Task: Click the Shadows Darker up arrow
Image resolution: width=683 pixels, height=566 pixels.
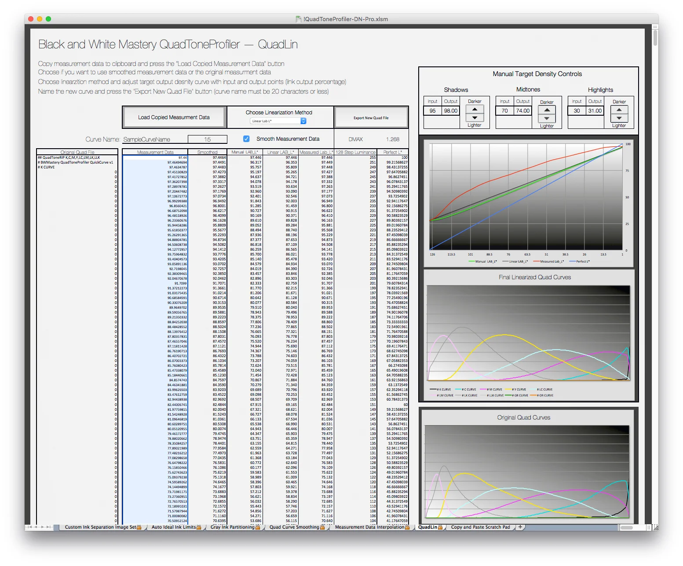Action: (475, 110)
